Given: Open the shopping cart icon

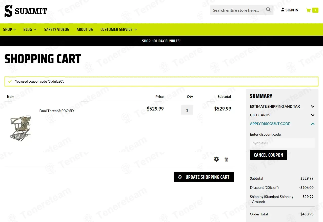Looking at the screenshot, I should (308, 10).
